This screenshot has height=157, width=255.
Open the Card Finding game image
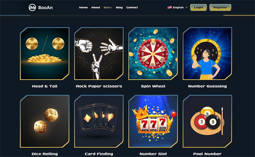pos(99,121)
